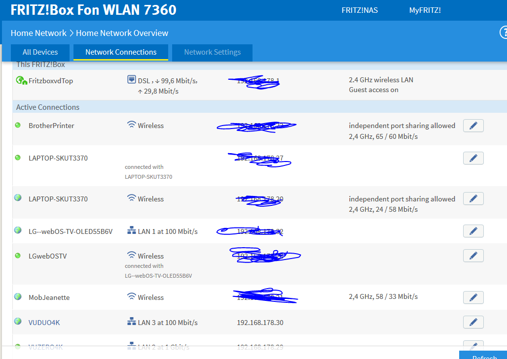This screenshot has height=359, width=507.
Task: Click 'connected with LG--webOS-TV-OLED55B6V' under LGwebOSTV
Action: tap(158, 271)
